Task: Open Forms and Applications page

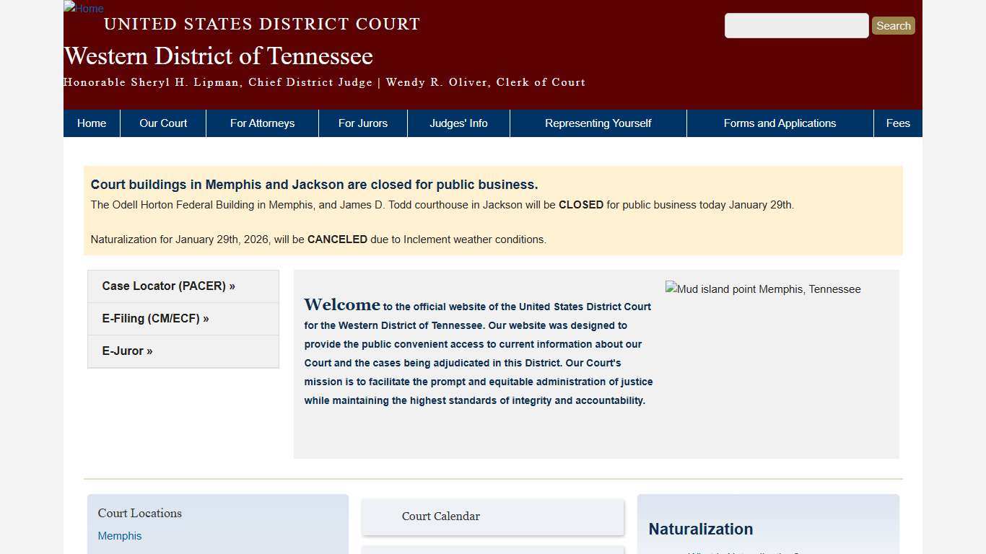Action: click(780, 123)
